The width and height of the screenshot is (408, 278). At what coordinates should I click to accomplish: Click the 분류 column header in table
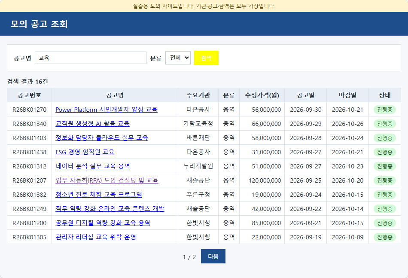(x=229, y=95)
